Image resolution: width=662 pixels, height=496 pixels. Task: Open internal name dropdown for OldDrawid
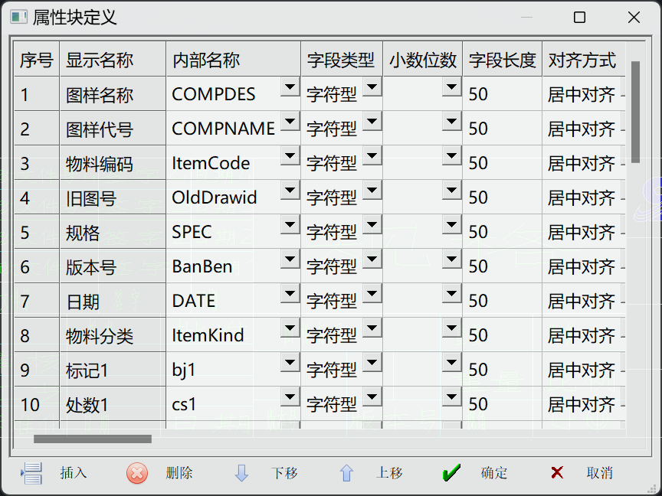point(290,191)
